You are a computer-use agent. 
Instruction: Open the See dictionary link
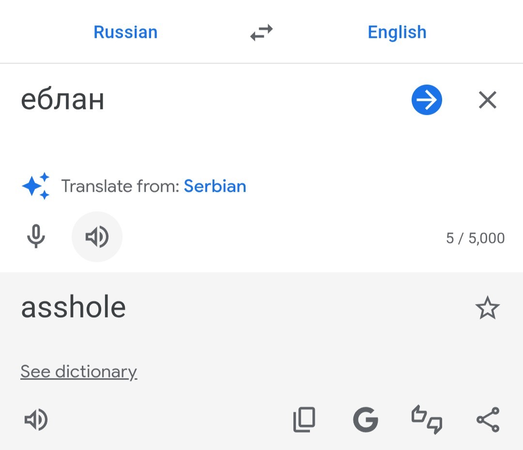(79, 372)
